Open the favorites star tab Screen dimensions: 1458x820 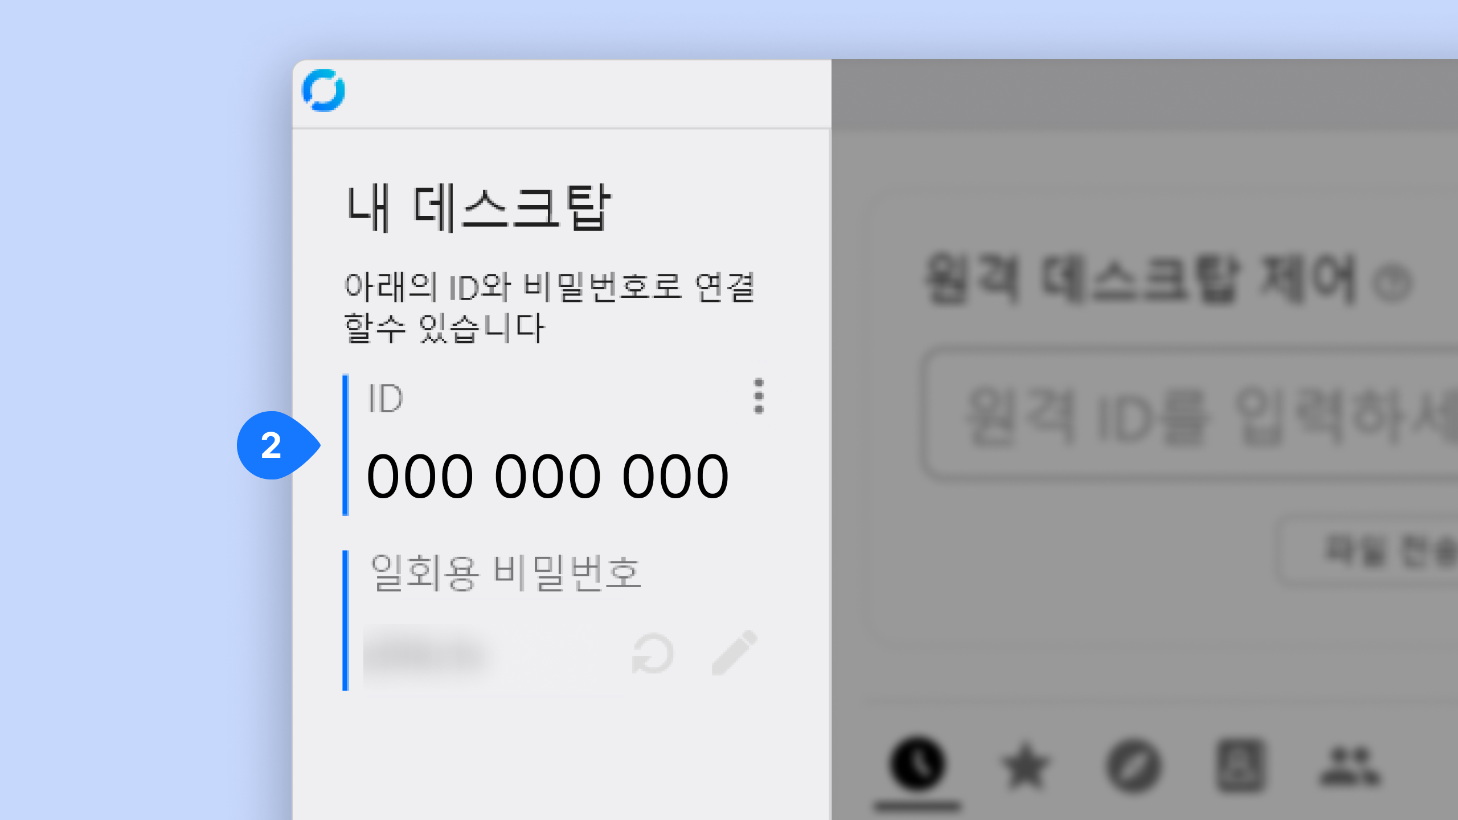coord(1025,767)
